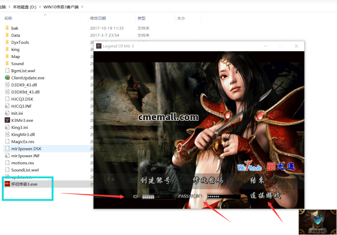Click the BgmList.wwl file icon

point(7,71)
